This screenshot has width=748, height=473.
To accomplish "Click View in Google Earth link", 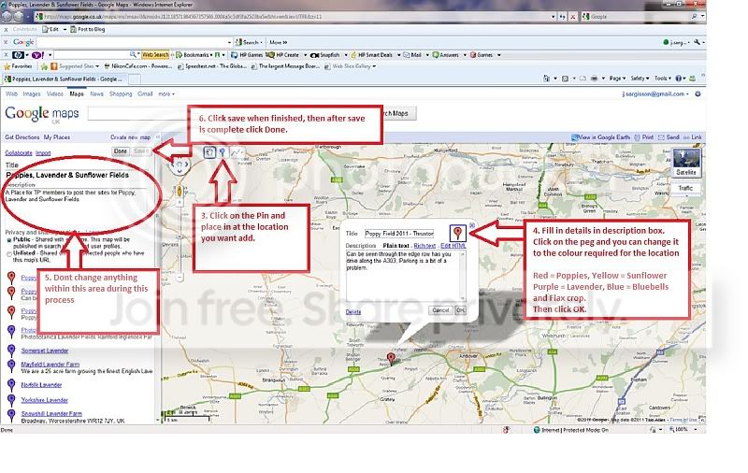I will [x=600, y=137].
